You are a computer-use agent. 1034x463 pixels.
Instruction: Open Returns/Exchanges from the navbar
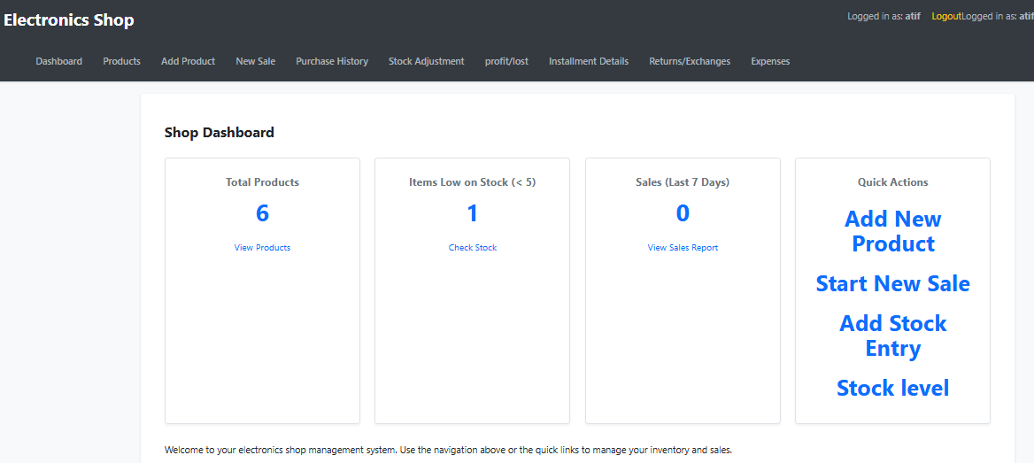point(690,61)
